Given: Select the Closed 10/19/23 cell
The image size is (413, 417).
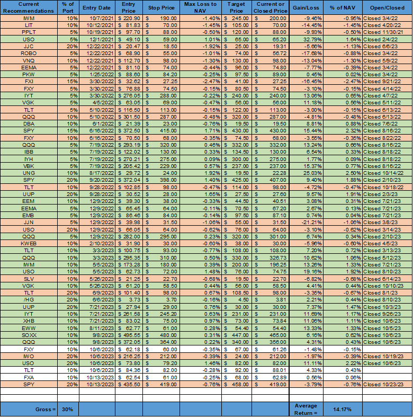Looking at the screenshot, I should click(387, 356).
